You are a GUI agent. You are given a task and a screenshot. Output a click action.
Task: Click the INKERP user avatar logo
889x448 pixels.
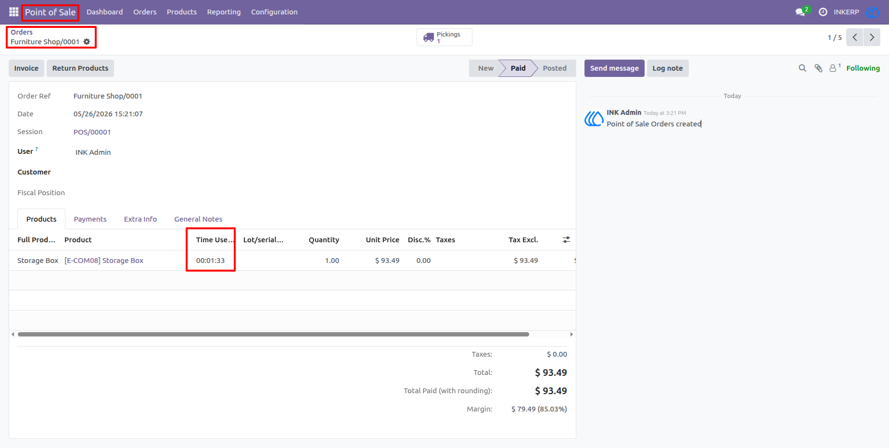coord(872,12)
